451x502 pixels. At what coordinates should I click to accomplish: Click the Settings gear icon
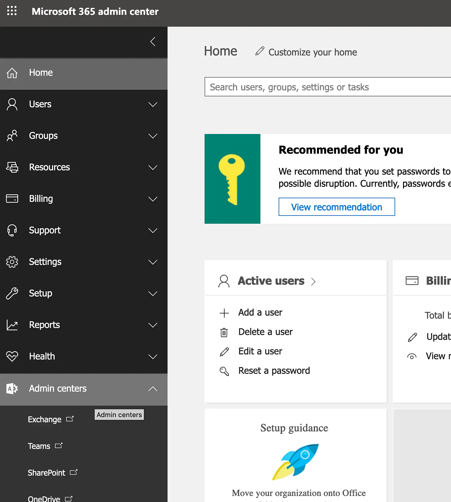point(12,262)
